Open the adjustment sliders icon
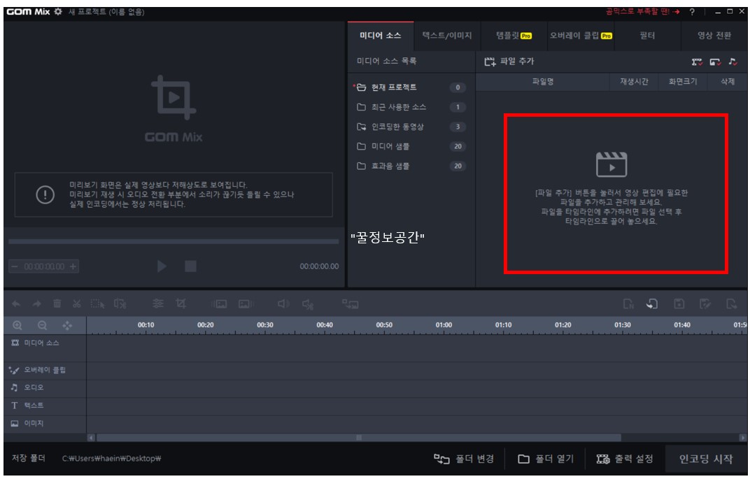The height and width of the screenshot is (479, 750). 158,303
